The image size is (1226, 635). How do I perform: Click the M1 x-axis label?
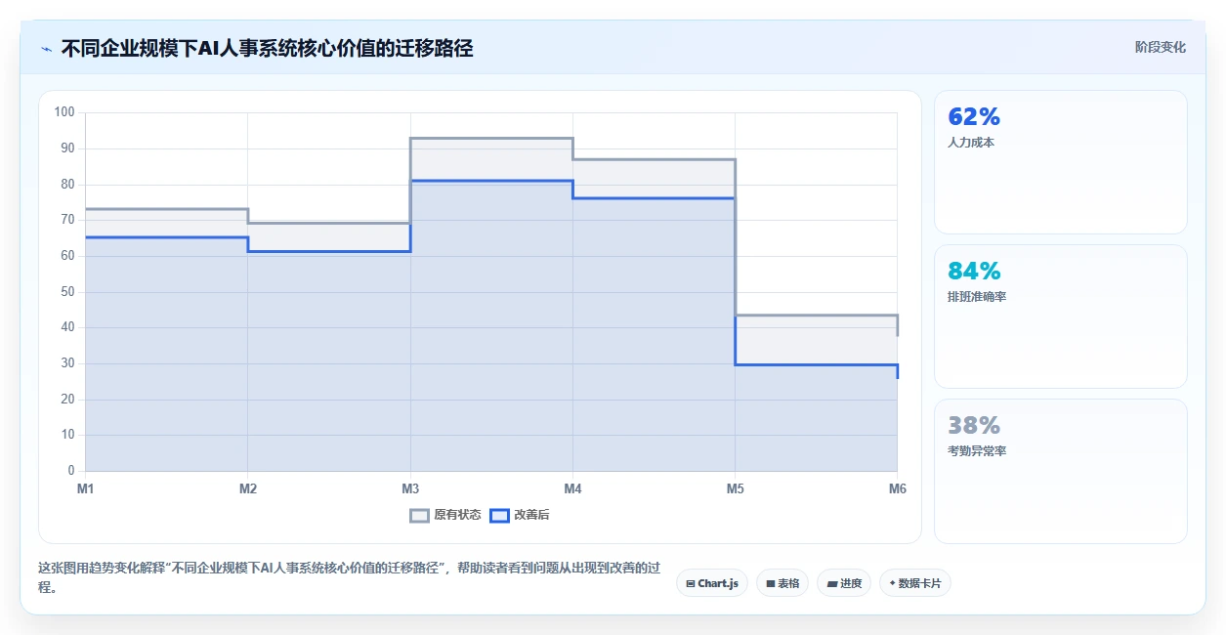click(x=85, y=488)
